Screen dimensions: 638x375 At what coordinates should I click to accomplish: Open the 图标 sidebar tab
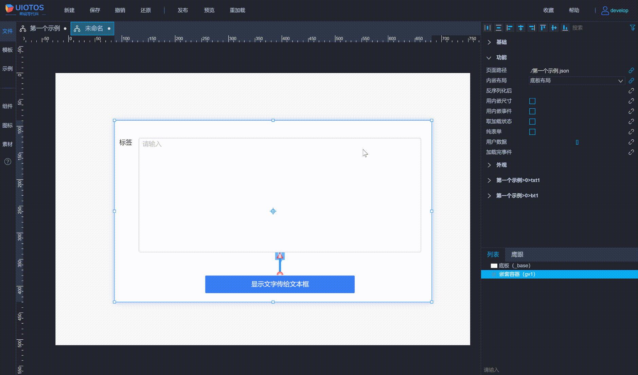[7, 125]
